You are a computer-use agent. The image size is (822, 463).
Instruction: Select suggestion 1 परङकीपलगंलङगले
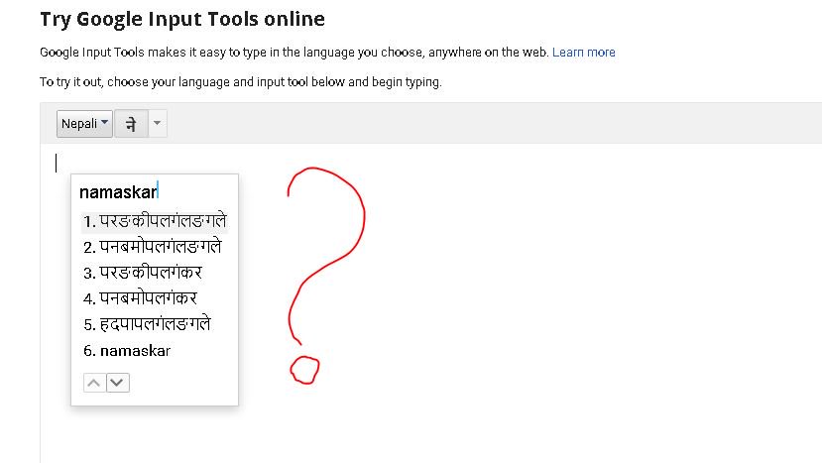click(155, 221)
